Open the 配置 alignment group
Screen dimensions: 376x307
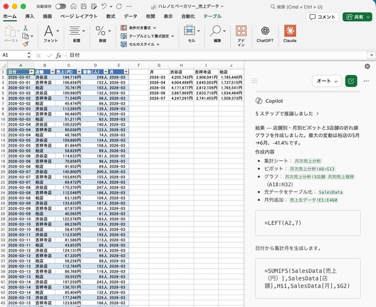(x=77, y=34)
